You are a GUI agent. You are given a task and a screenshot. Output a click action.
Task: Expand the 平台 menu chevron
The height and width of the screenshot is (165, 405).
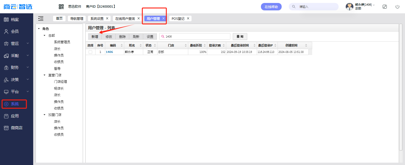point(28,92)
